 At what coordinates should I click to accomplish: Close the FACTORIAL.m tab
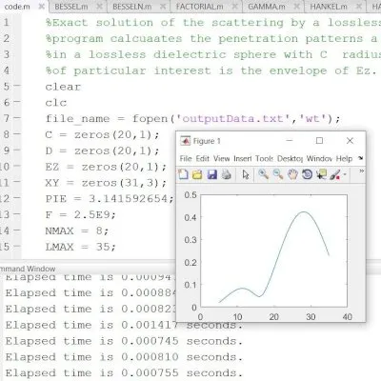(235, 7)
